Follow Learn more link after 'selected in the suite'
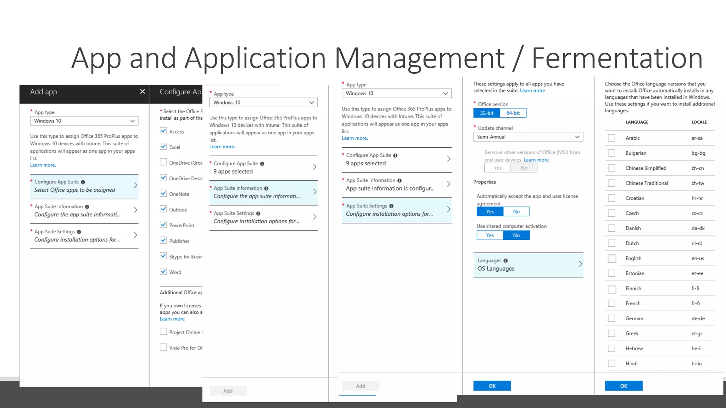This screenshot has height=408, width=726. point(532,91)
